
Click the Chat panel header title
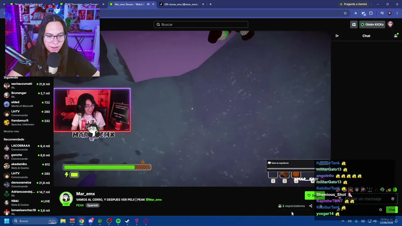point(366,36)
